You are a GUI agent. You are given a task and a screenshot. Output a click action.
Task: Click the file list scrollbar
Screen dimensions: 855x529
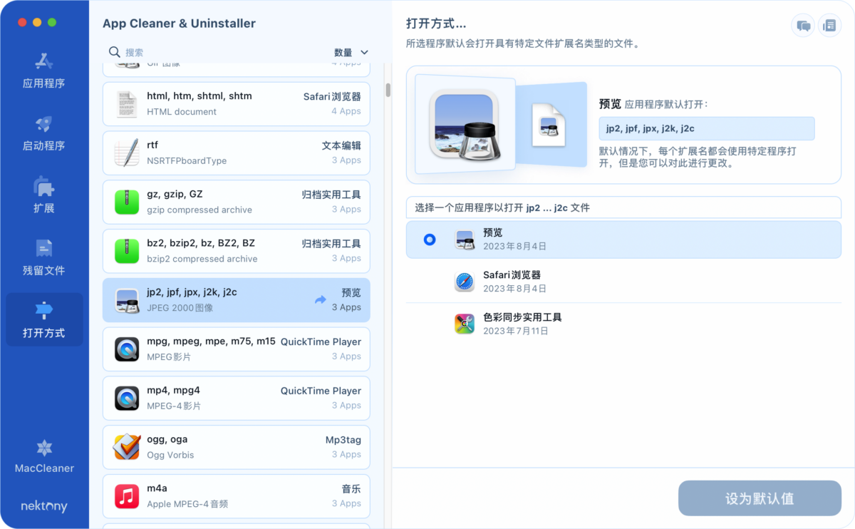point(388,91)
